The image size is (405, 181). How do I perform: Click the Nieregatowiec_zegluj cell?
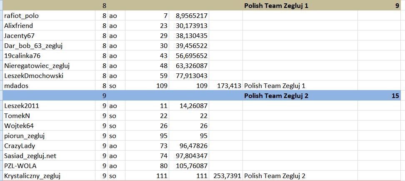(x=49, y=65)
